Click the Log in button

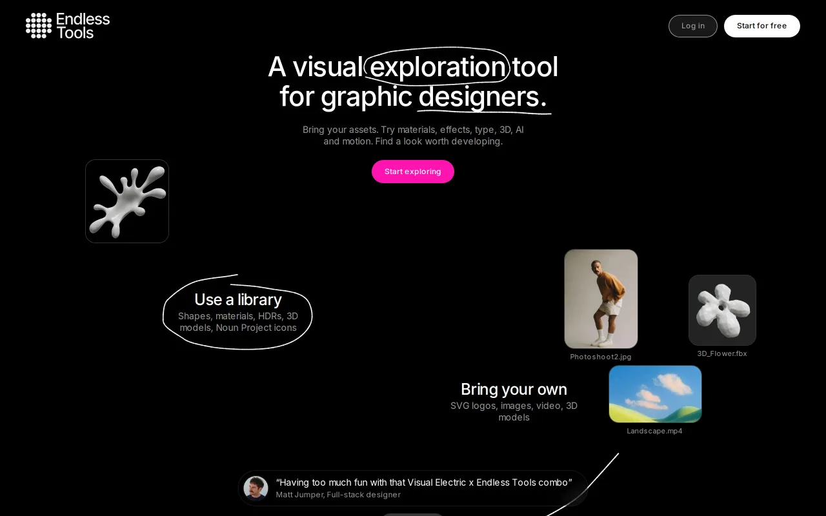pos(693,26)
